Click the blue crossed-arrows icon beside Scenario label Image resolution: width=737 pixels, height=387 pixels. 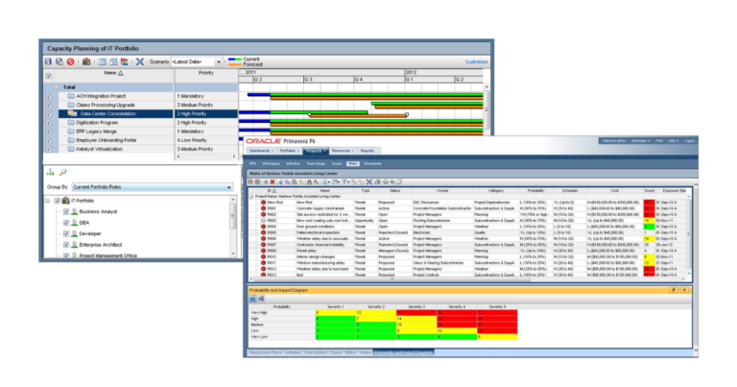click(139, 61)
